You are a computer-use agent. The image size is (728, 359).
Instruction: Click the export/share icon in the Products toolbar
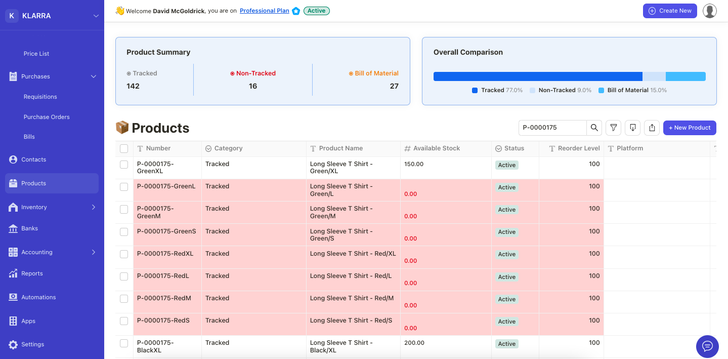click(652, 128)
